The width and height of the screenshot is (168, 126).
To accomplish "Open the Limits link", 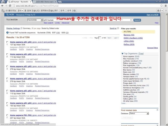I will point(57,23).
